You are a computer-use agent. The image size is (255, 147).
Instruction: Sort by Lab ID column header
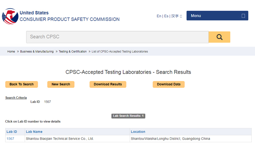pos(12,132)
